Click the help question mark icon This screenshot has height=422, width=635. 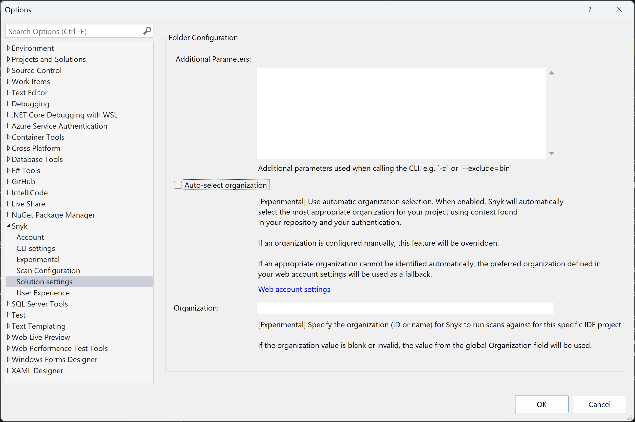[x=590, y=10]
